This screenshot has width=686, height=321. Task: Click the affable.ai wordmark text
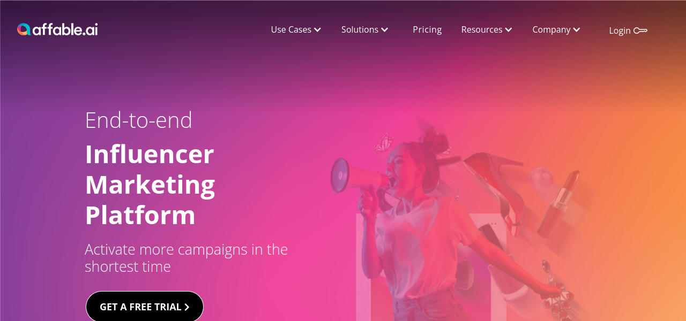pyautogui.click(x=65, y=29)
